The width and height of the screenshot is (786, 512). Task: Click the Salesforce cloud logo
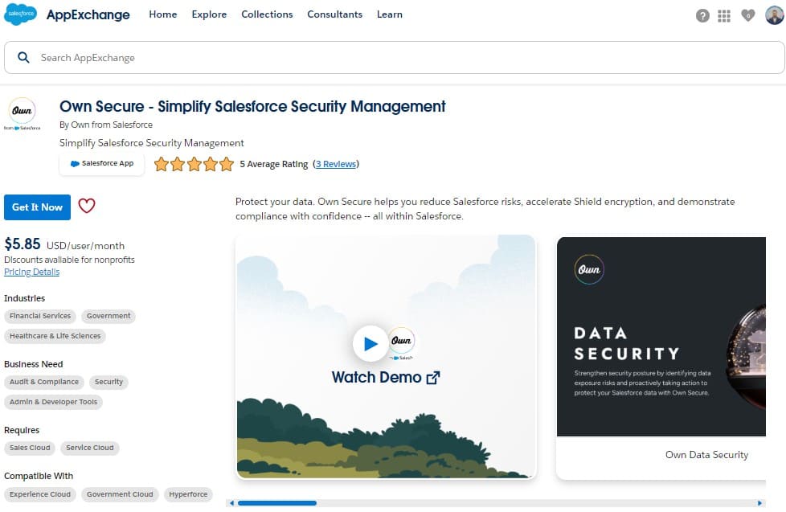(20, 14)
